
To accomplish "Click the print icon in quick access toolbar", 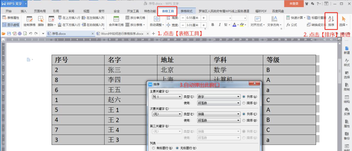I will click(20, 34).
